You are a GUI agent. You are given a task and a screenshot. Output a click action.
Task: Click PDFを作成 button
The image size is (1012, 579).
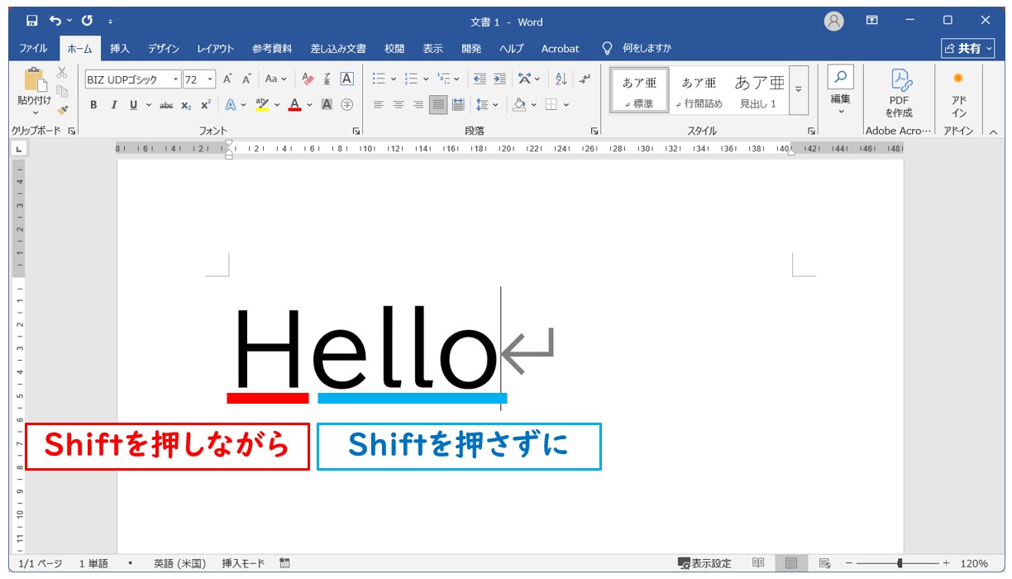click(899, 93)
